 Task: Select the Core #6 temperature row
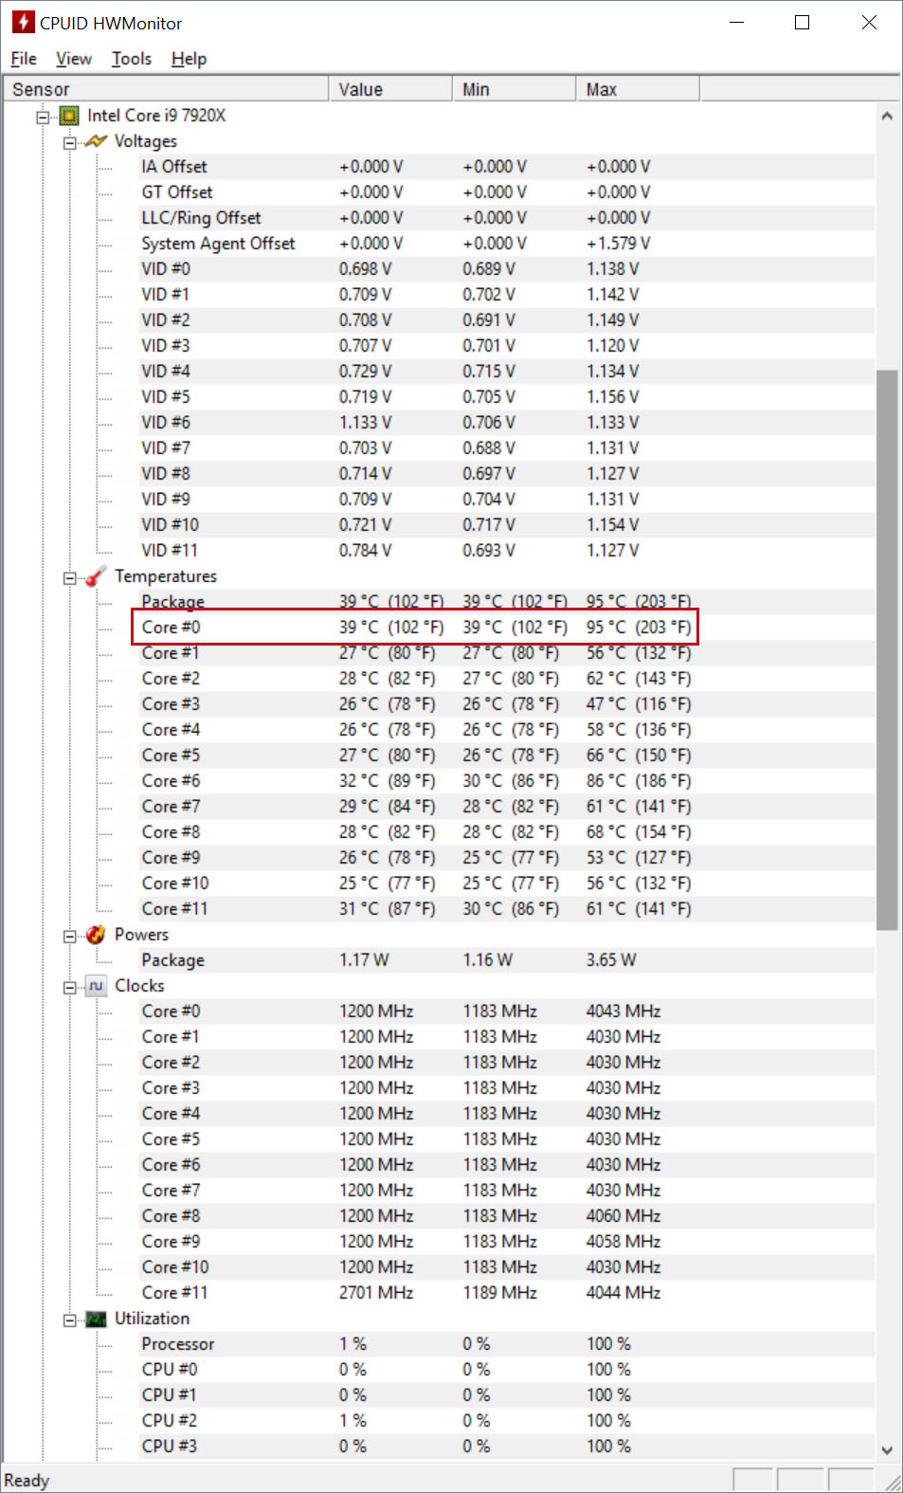point(507,781)
